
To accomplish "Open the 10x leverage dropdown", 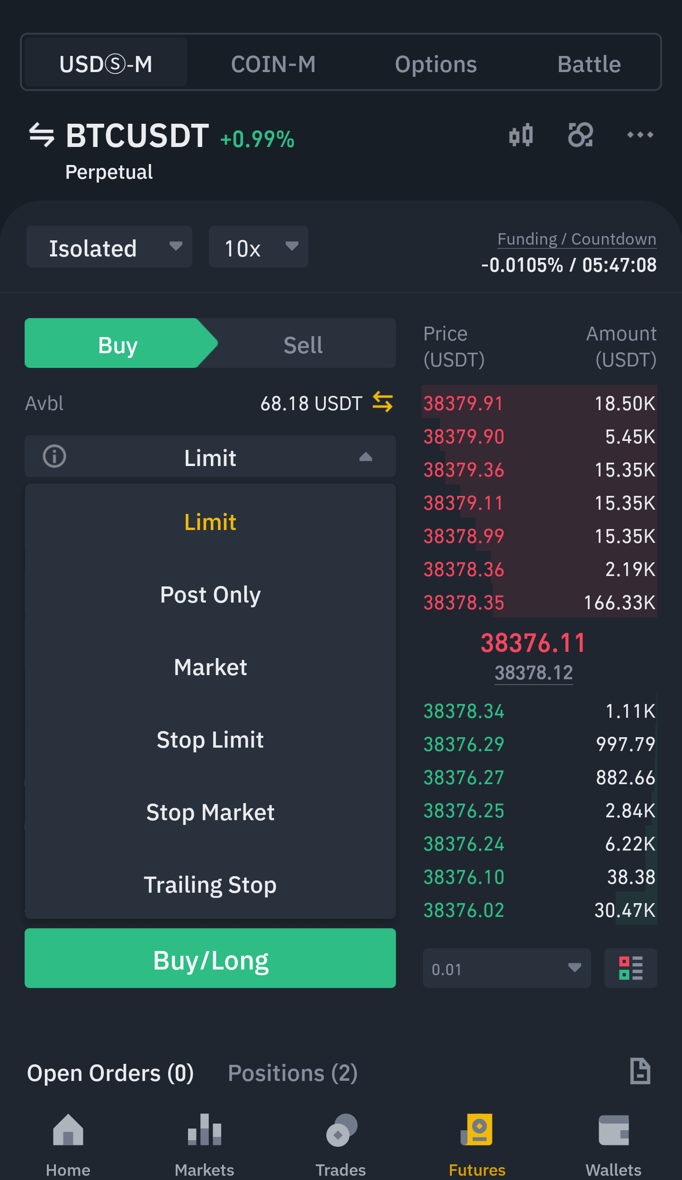I will pyautogui.click(x=259, y=247).
